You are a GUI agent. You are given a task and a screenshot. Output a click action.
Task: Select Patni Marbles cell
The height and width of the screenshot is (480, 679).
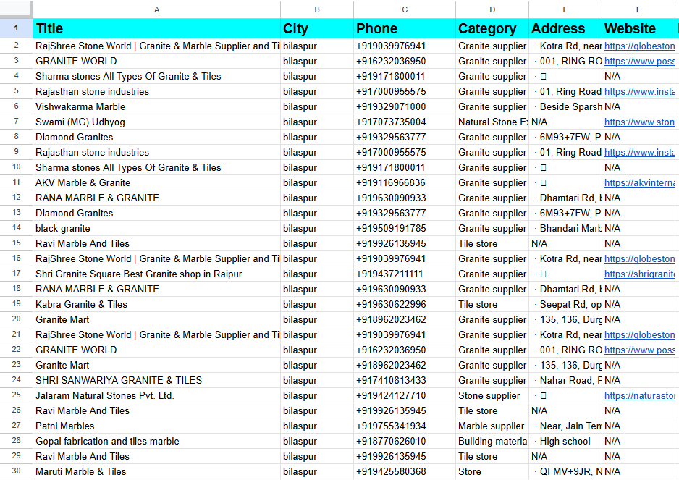coord(157,426)
